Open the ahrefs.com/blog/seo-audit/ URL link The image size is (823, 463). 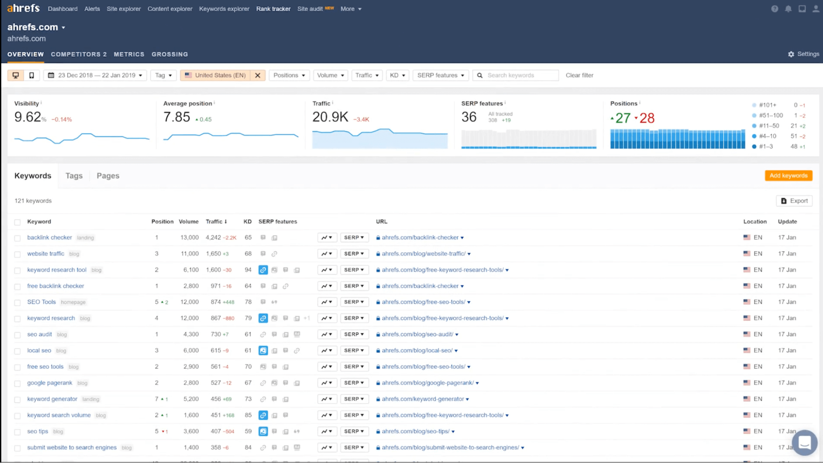[x=417, y=334]
